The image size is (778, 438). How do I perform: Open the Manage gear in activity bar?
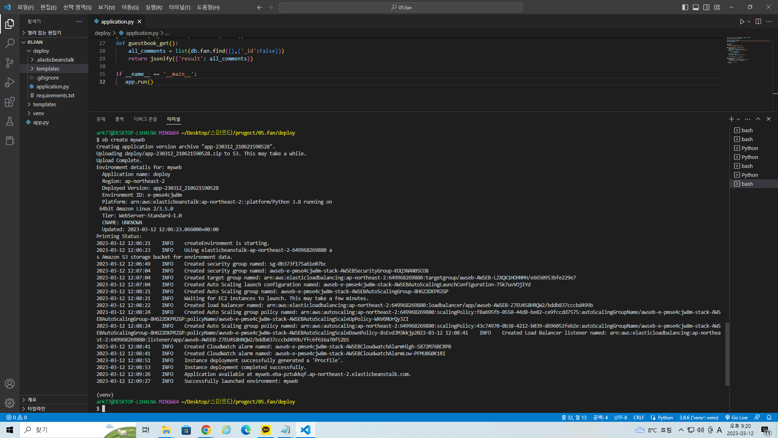[x=10, y=403]
